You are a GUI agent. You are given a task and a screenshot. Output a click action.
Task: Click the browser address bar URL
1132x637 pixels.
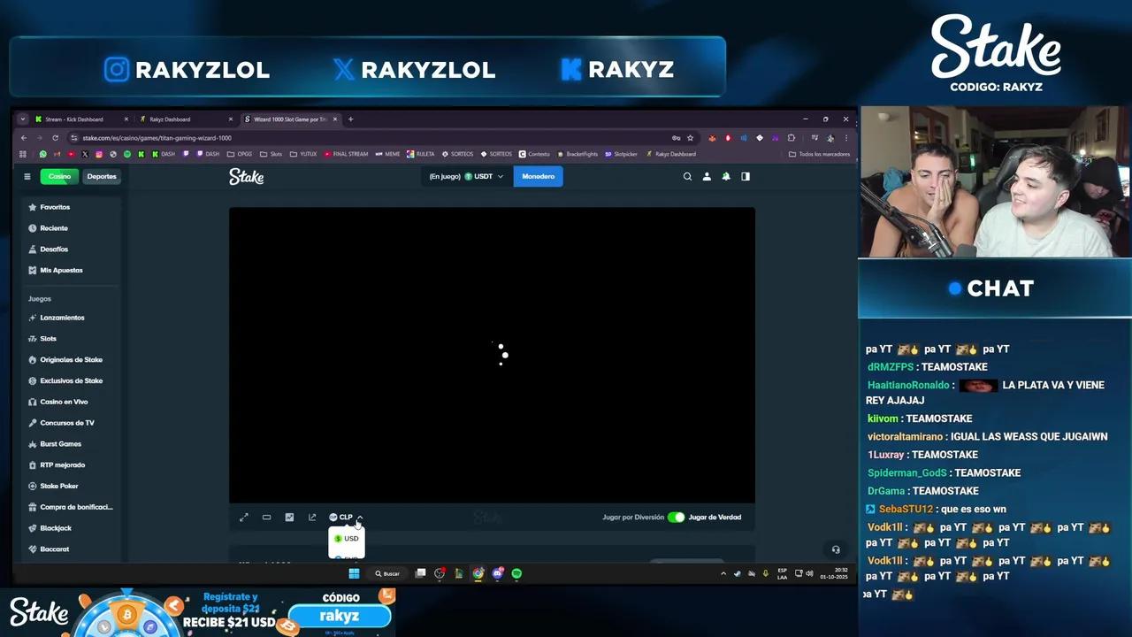tap(157, 138)
